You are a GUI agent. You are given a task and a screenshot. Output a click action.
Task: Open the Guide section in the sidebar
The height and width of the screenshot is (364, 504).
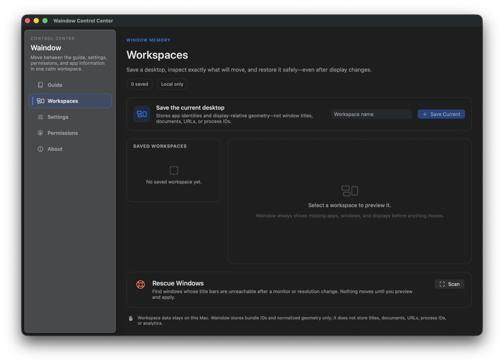coord(70,85)
